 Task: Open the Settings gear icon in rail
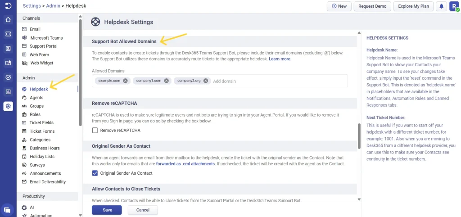8,106
